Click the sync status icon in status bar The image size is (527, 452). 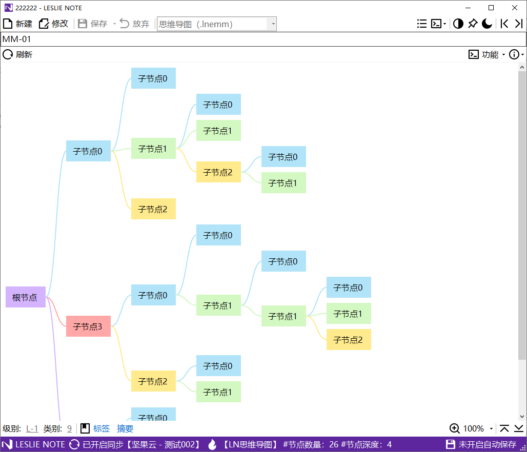pyautogui.click(x=74, y=444)
